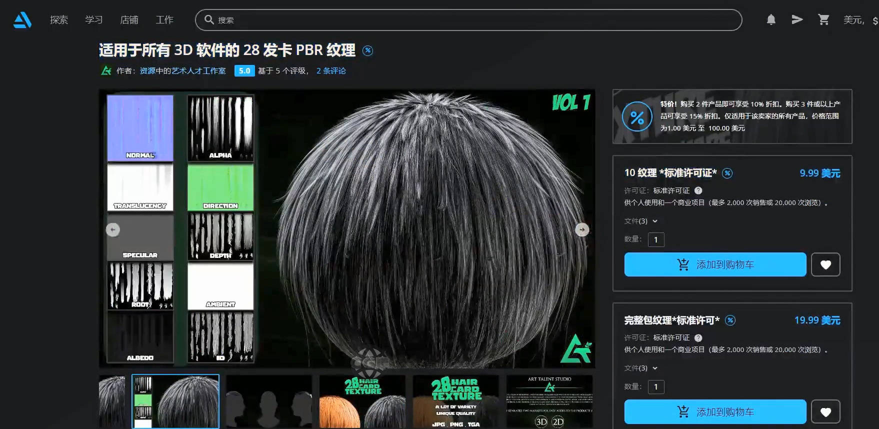This screenshot has width=879, height=429.
Task: Click the ArtStation logo home icon
Action: click(x=22, y=20)
